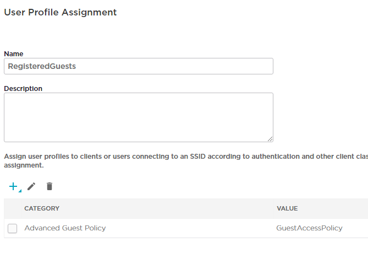Viewport: 368px width, 253px height.
Task: Click the pencil edit icon
Action: [x=31, y=186]
